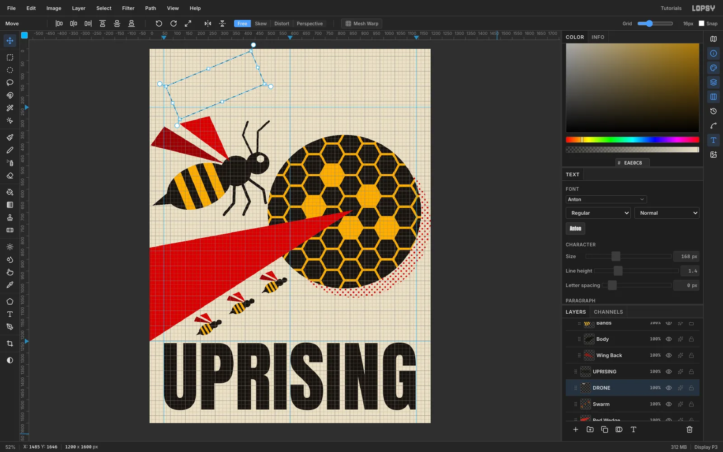Image resolution: width=723 pixels, height=452 pixels.
Task: Click the rotate clockwise icon
Action: [x=174, y=24]
